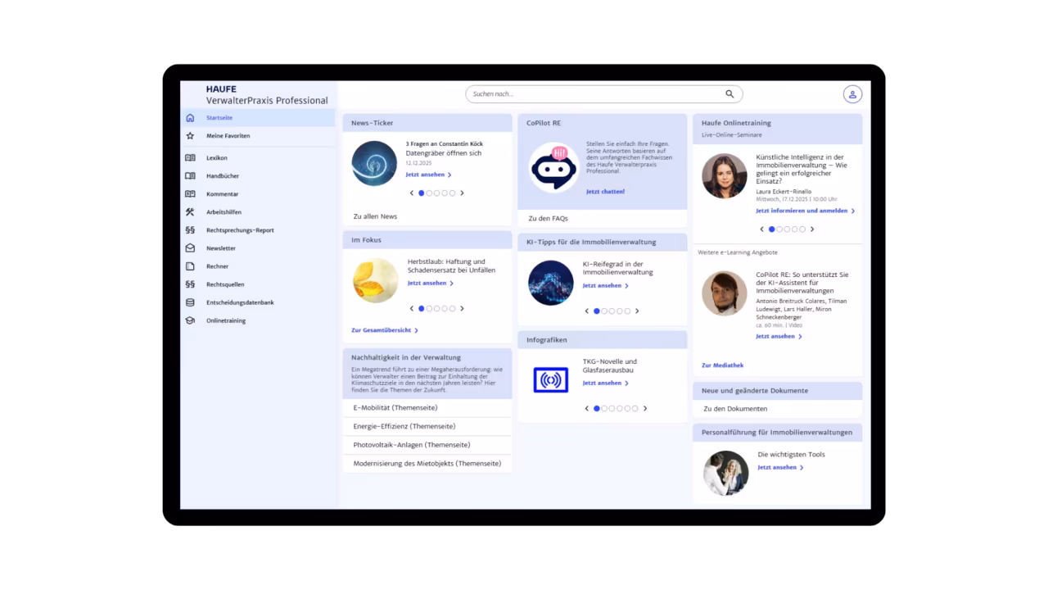Open the Zur Mediathek link
Image resolution: width=1048 pixels, height=590 pixels.
coord(722,365)
